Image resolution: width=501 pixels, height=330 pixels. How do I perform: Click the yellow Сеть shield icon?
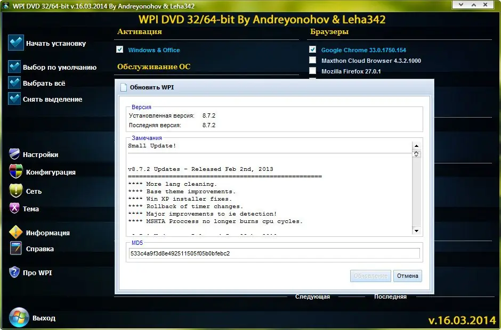tap(15, 191)
